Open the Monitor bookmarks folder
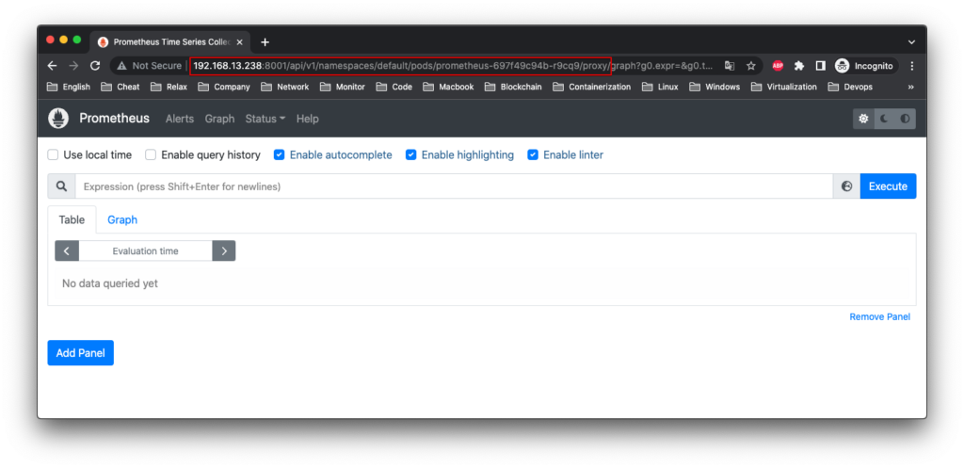Viewport: 964px width, 468px height. [x=343, y=87]
